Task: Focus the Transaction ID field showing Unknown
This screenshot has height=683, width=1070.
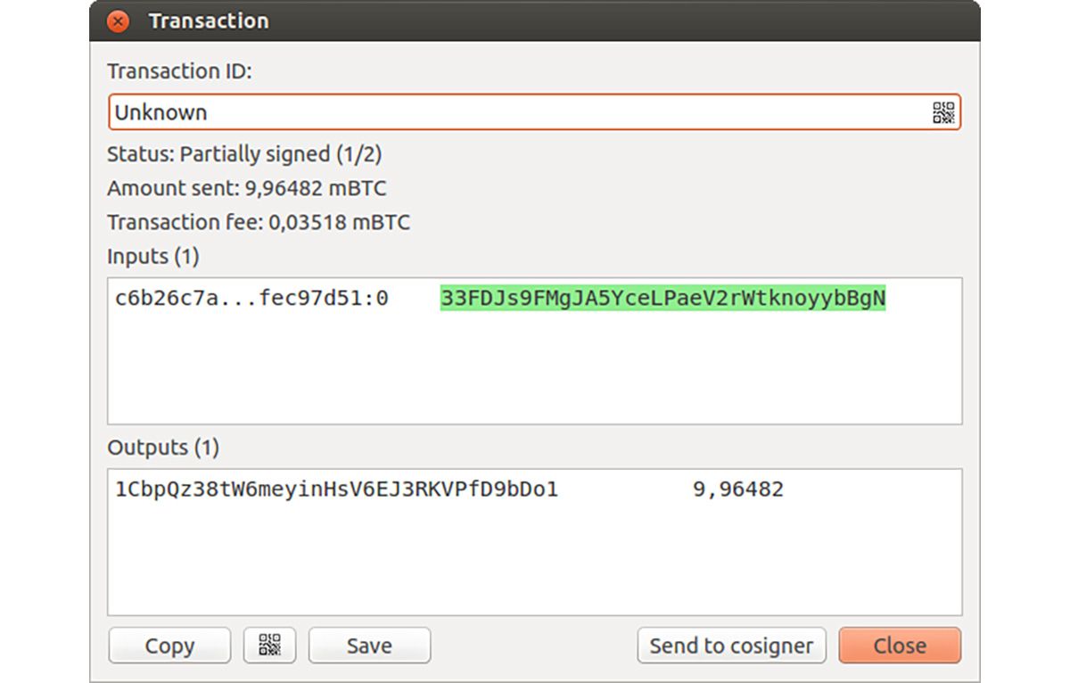Action: pyautogui.click(x=534, y=112)
